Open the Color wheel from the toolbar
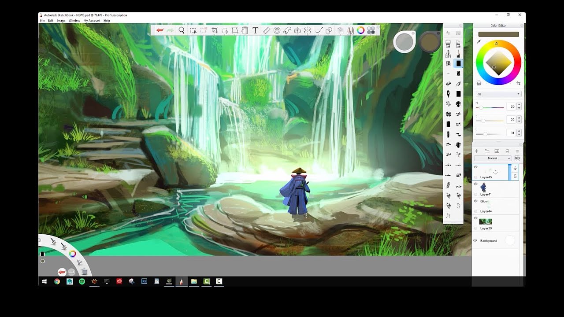 click(361, 30)
